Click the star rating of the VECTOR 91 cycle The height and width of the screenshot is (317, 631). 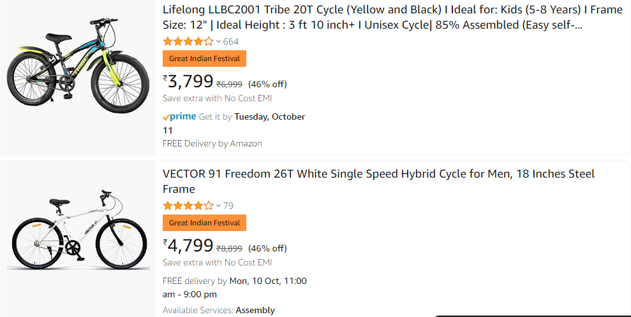pos(188,206)
